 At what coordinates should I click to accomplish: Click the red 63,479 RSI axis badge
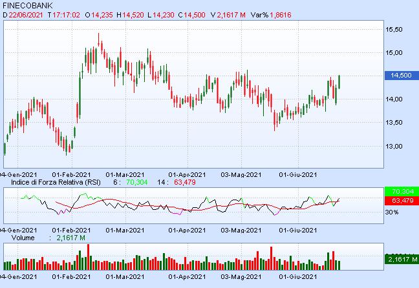(x=402, y=200)
